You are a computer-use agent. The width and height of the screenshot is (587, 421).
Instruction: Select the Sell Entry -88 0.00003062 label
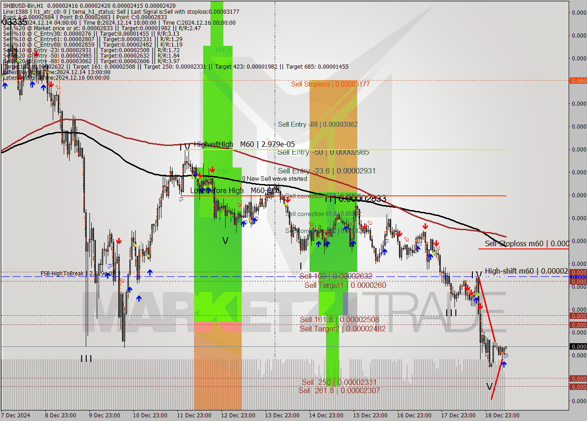[318, 124]
